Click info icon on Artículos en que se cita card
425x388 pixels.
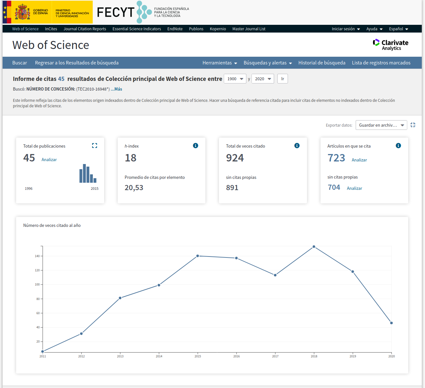[398, 146]
